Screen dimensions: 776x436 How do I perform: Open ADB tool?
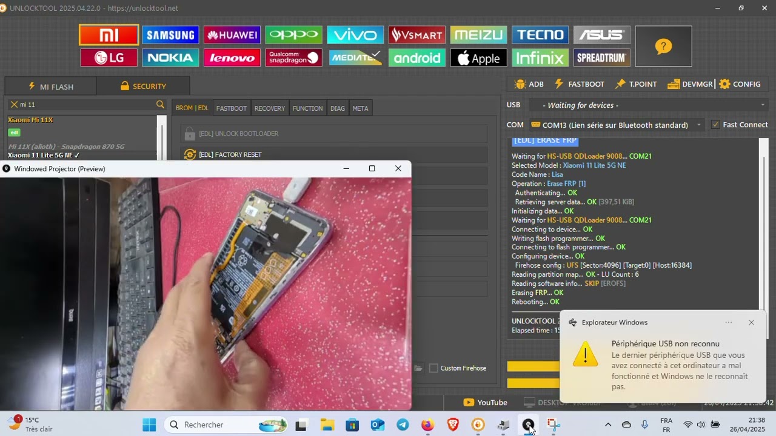(x=529, y=84)
